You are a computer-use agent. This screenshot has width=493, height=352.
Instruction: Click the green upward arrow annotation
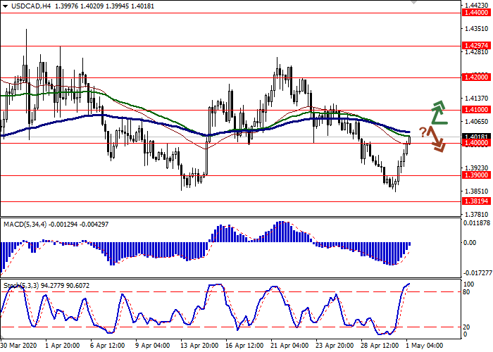point(439,112)
